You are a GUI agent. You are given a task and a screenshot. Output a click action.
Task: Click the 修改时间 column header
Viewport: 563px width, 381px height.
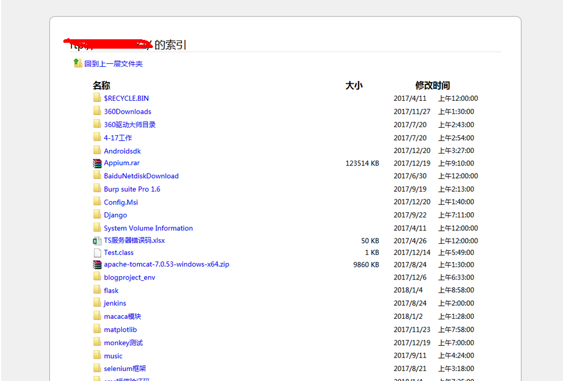(x=433, y=86)
